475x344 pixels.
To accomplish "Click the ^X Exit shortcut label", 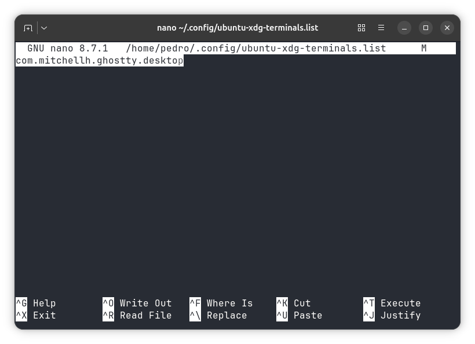I will pos(36,316).
